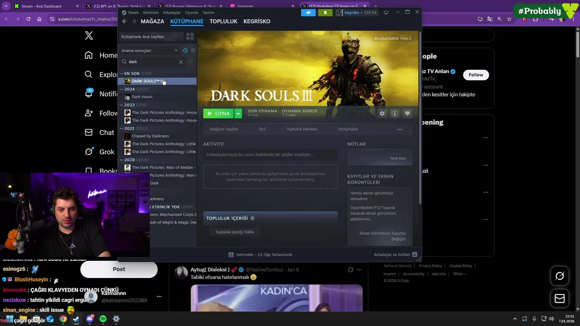Collapse the 2021 group in library

[121, 129]
